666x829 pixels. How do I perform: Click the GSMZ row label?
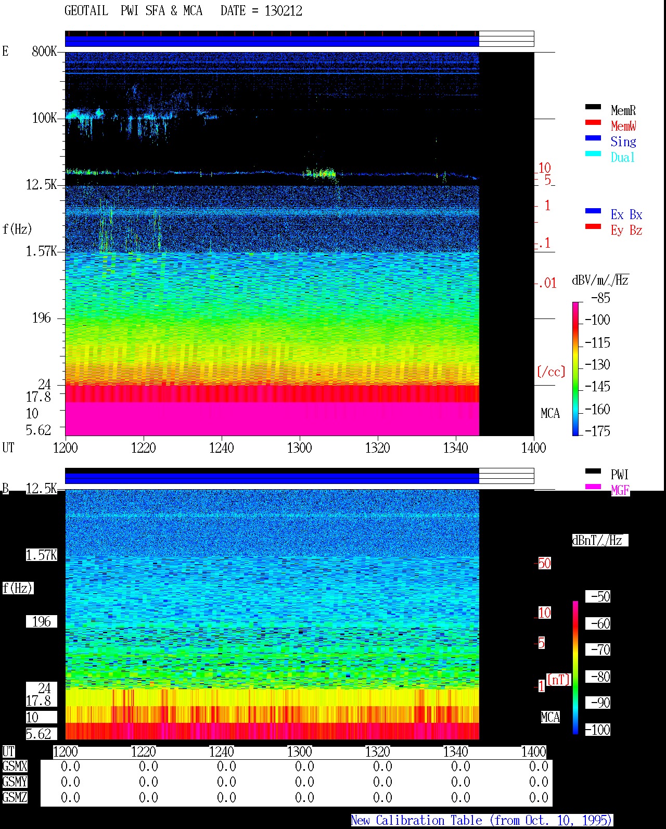(15, 797)
